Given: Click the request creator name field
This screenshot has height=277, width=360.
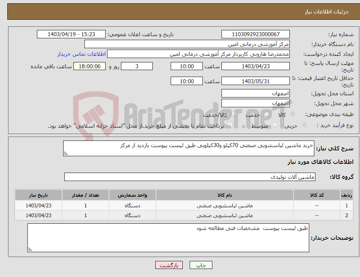Looking at the screenshot, I should (198, 54).
